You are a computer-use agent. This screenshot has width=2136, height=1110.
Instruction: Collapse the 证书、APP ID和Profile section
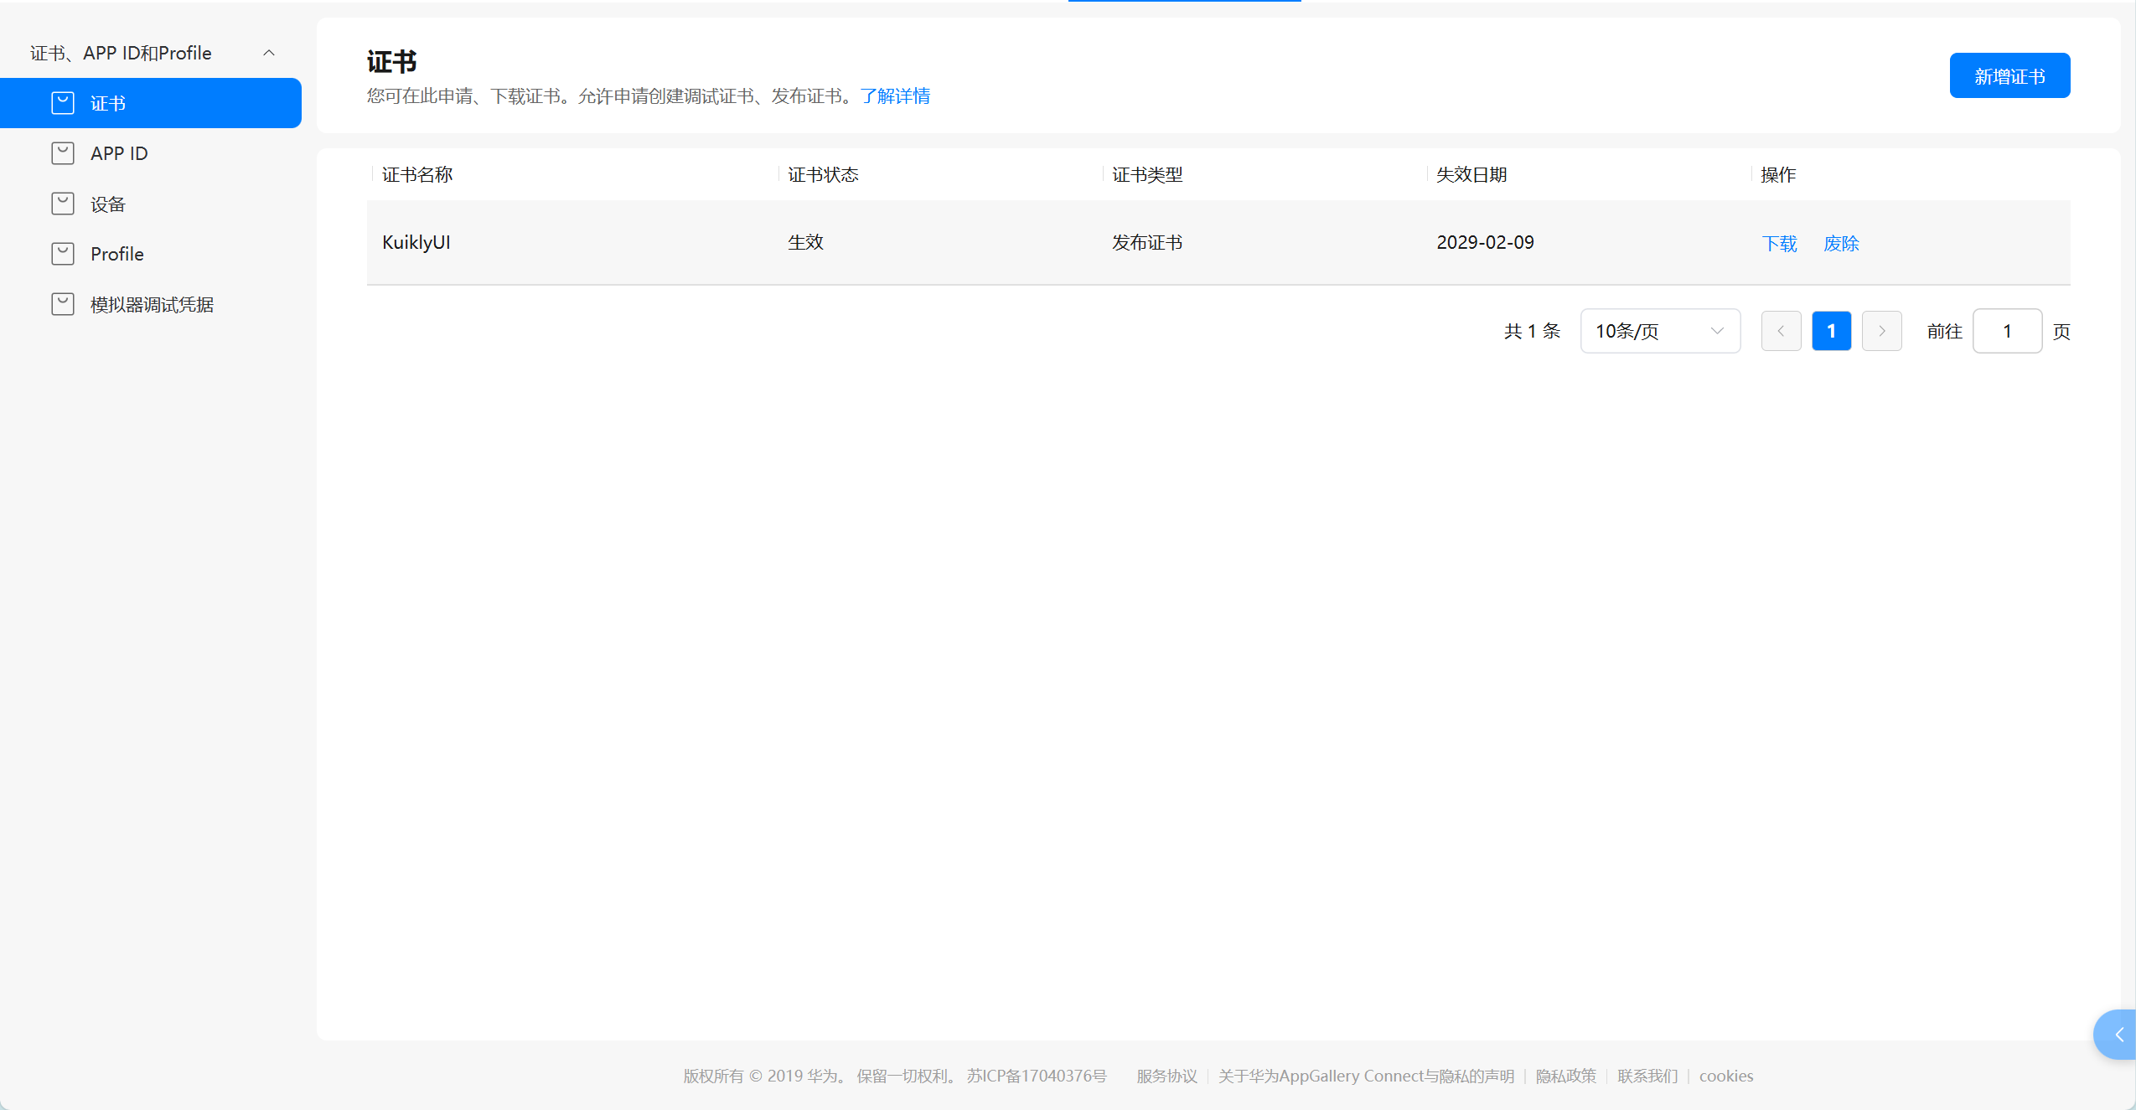[x=268, y=52]
